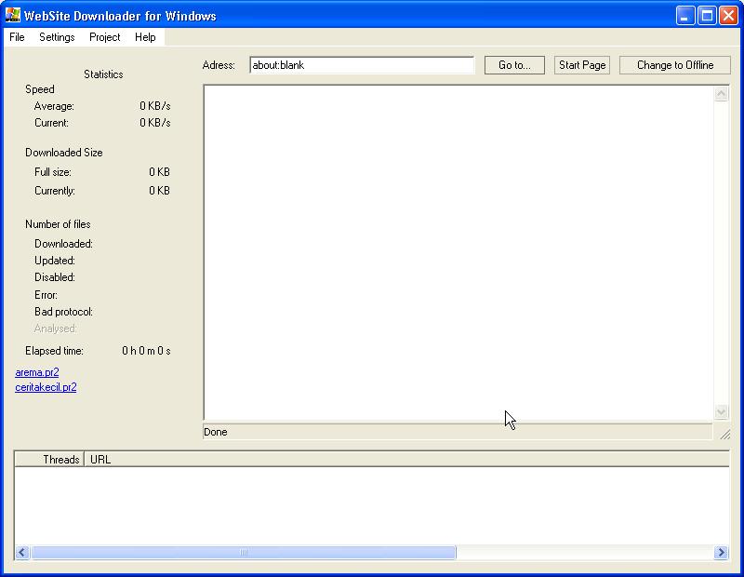744x577 pixels.
Task: Open the Settings menu
Action: coord(57,37)
